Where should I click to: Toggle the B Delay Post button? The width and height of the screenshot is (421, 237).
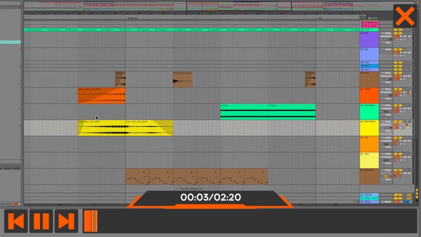pyautogui.click(x=409, y=198)
